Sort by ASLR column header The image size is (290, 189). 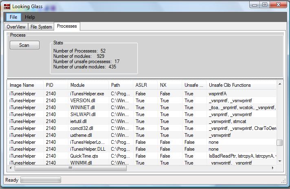pyautogui.click(x=145, y=85)
